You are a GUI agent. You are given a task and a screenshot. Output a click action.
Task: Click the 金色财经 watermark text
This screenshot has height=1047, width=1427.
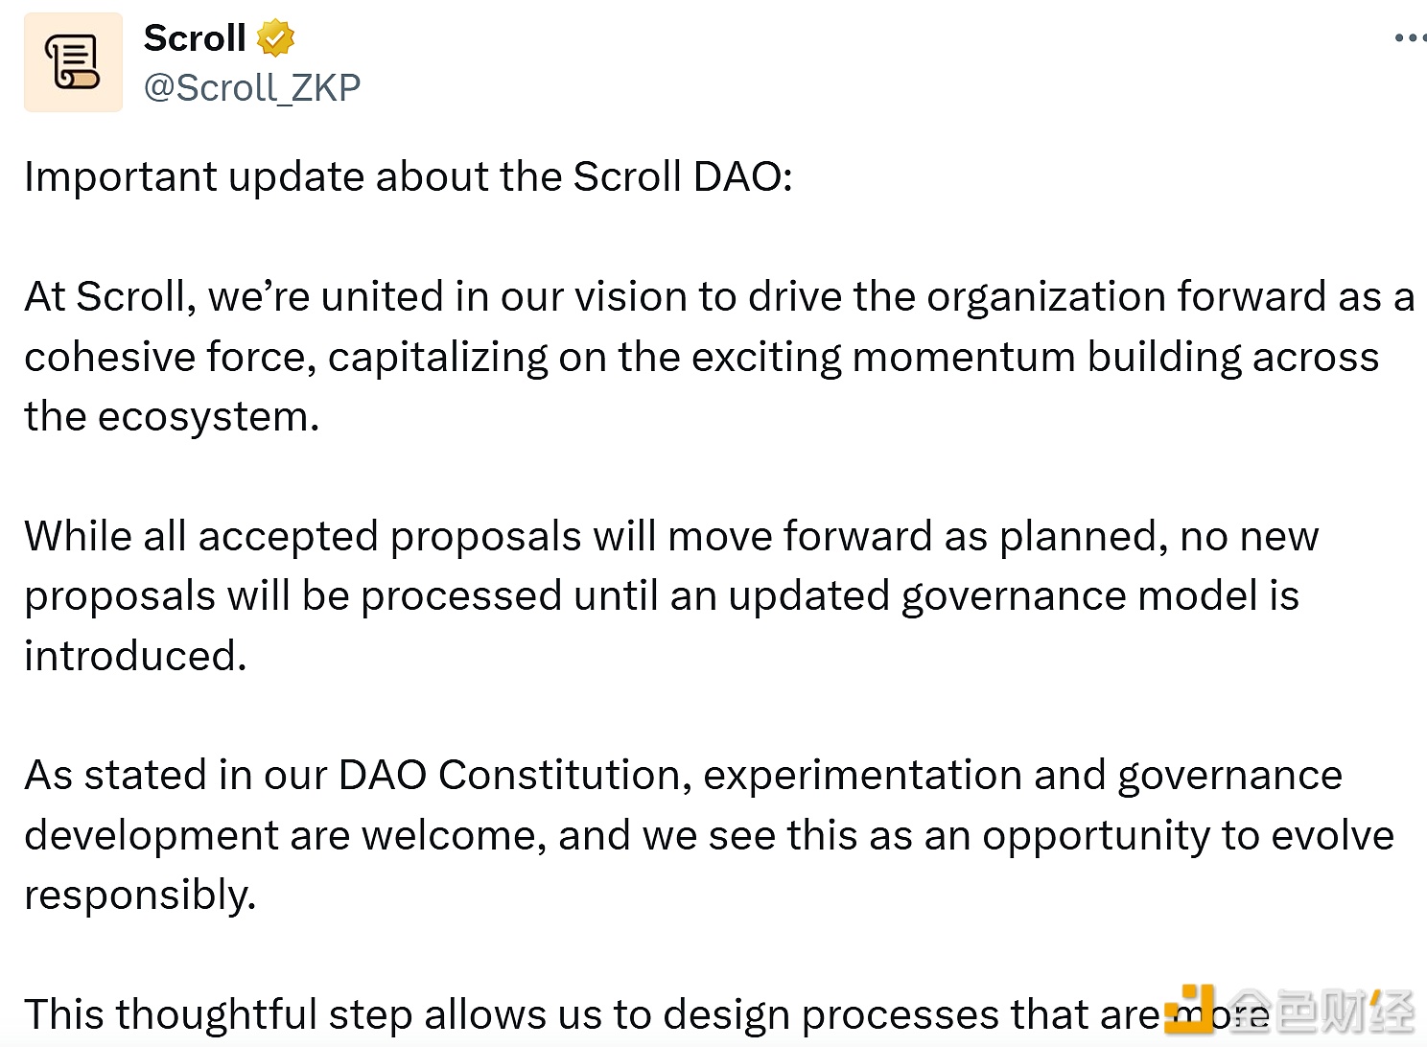pos(1322,1012)
